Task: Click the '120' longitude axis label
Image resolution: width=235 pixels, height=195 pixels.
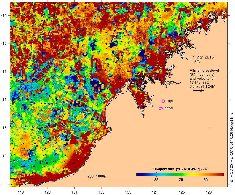Action: click(48, 192)
